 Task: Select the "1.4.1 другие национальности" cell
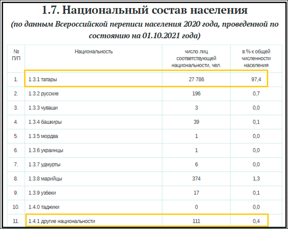point(62,221)
